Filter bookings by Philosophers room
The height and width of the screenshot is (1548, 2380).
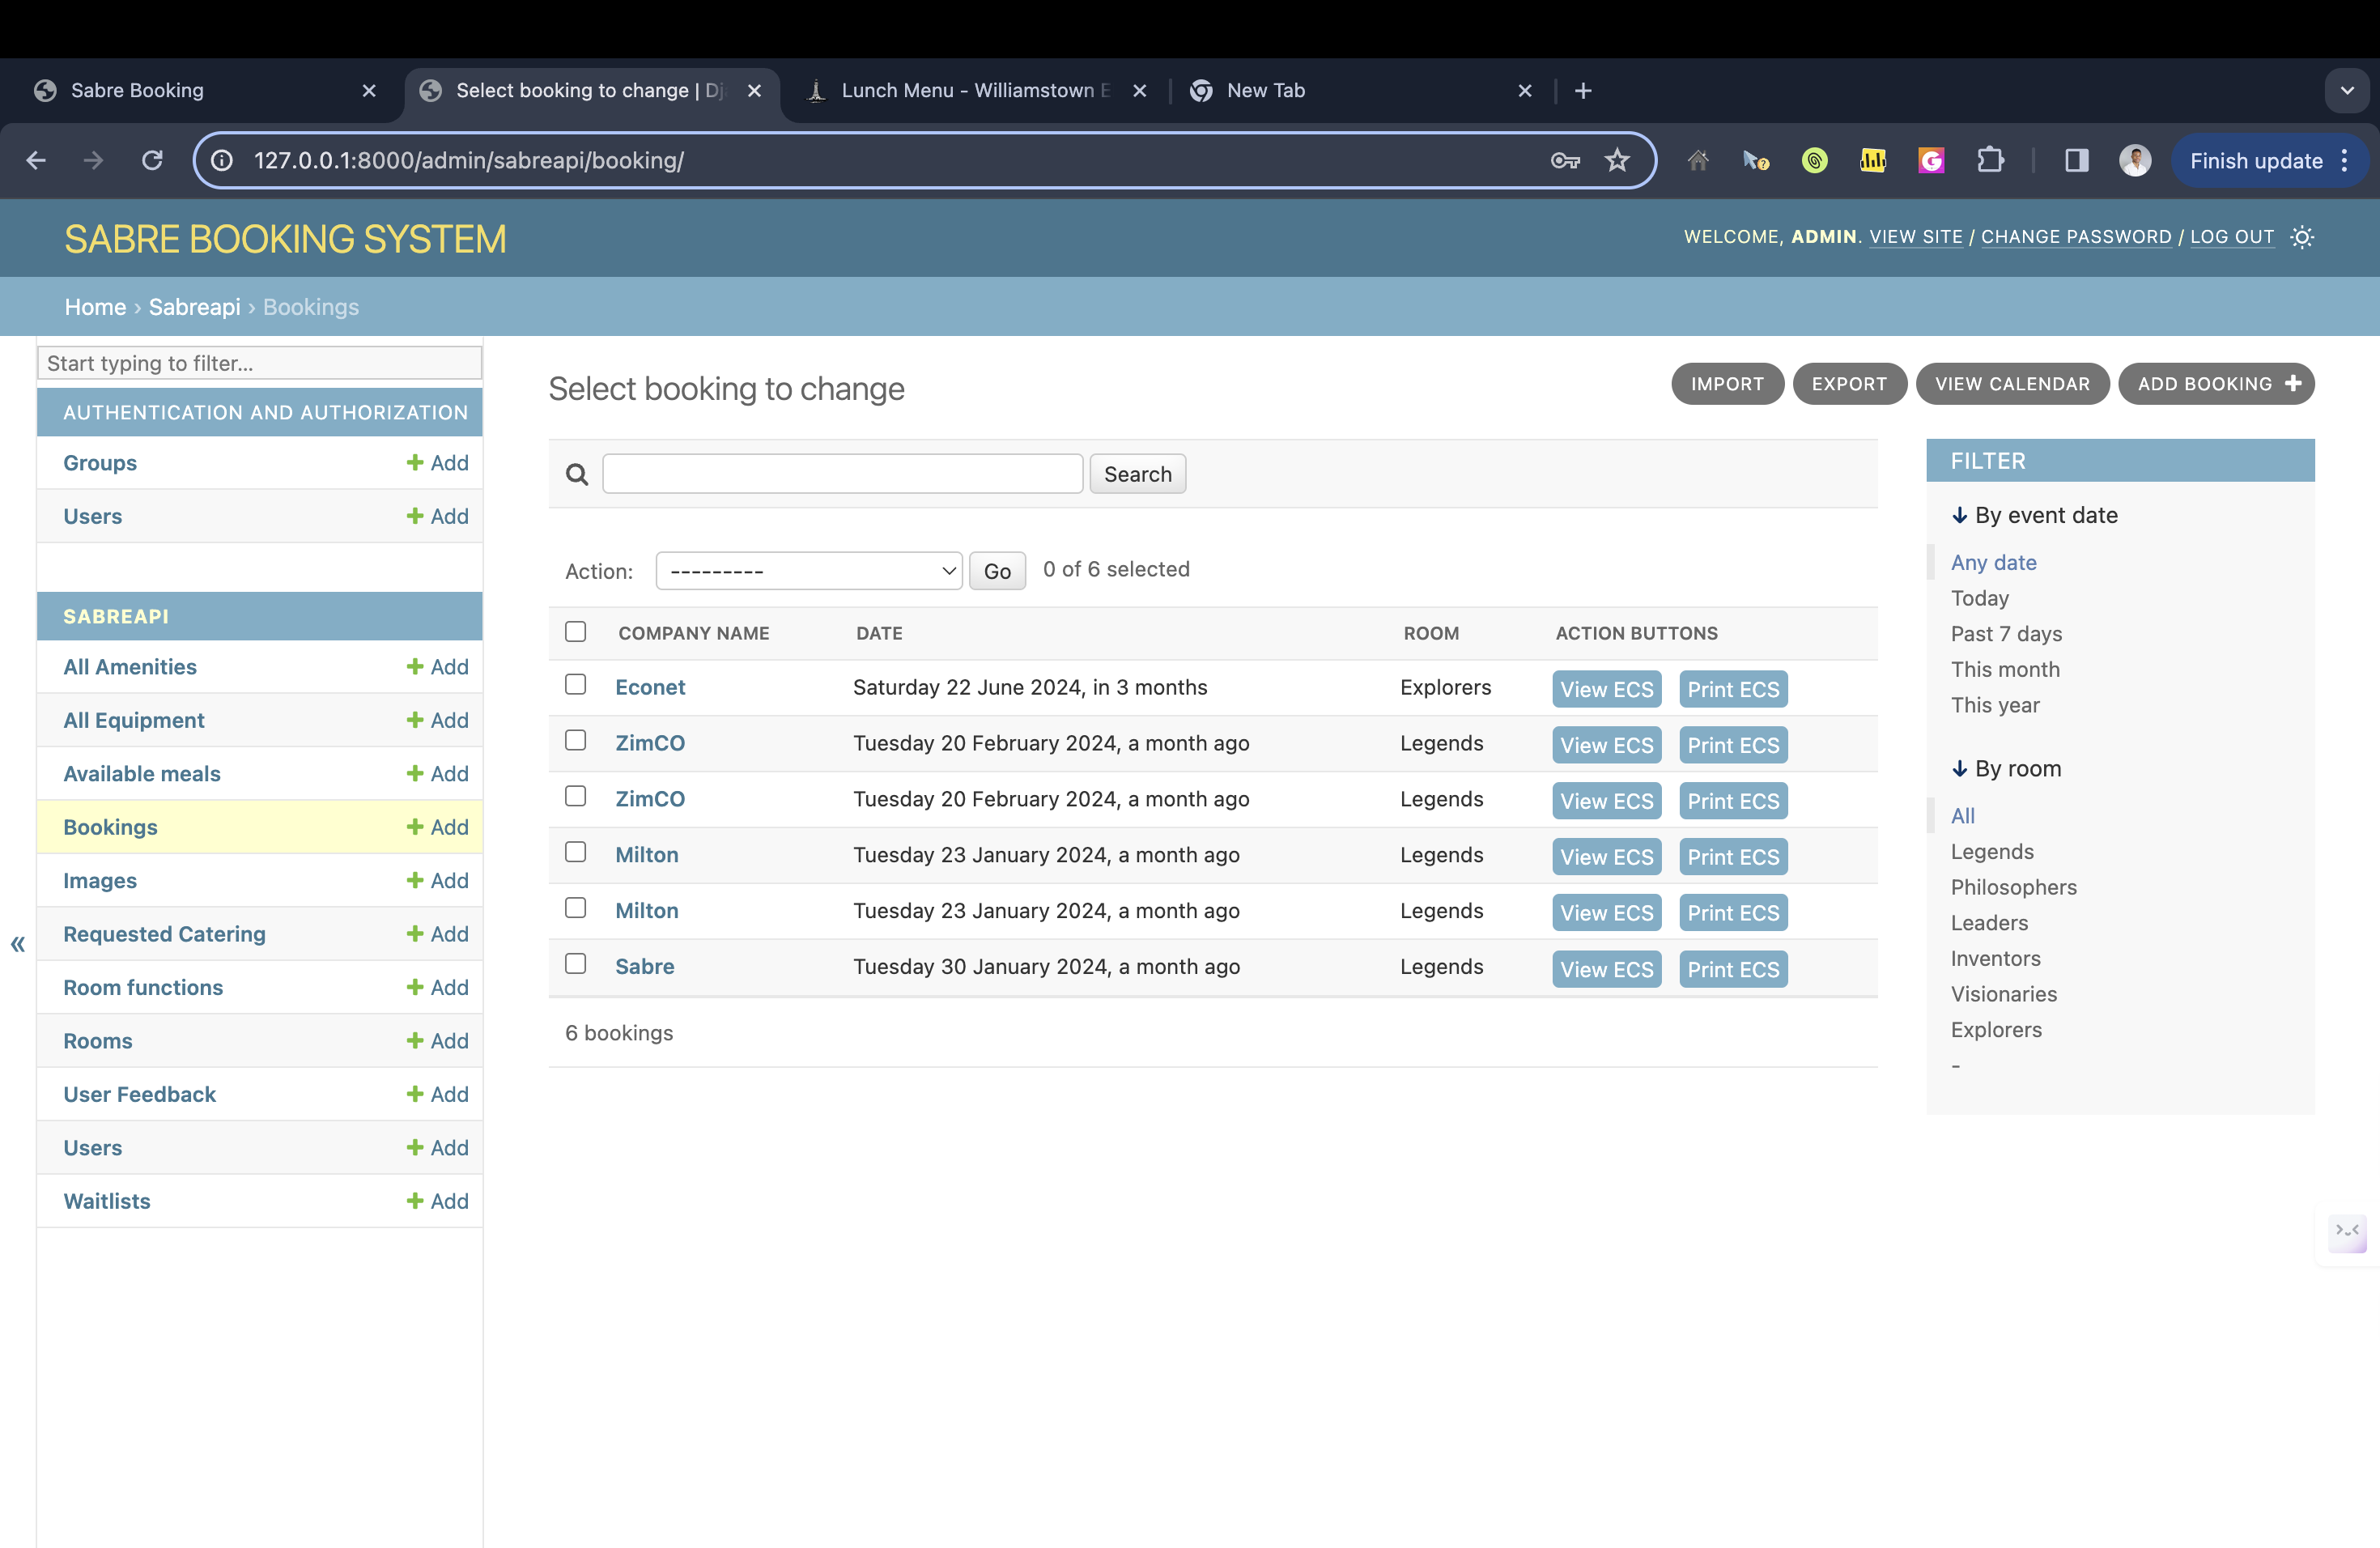[2013, 887]
